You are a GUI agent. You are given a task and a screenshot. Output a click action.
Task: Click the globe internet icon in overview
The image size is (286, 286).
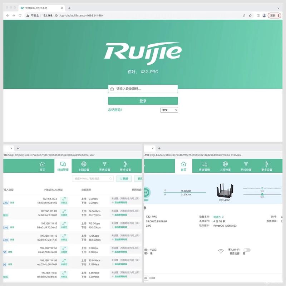pyautogui.click(x=146, y=192)
